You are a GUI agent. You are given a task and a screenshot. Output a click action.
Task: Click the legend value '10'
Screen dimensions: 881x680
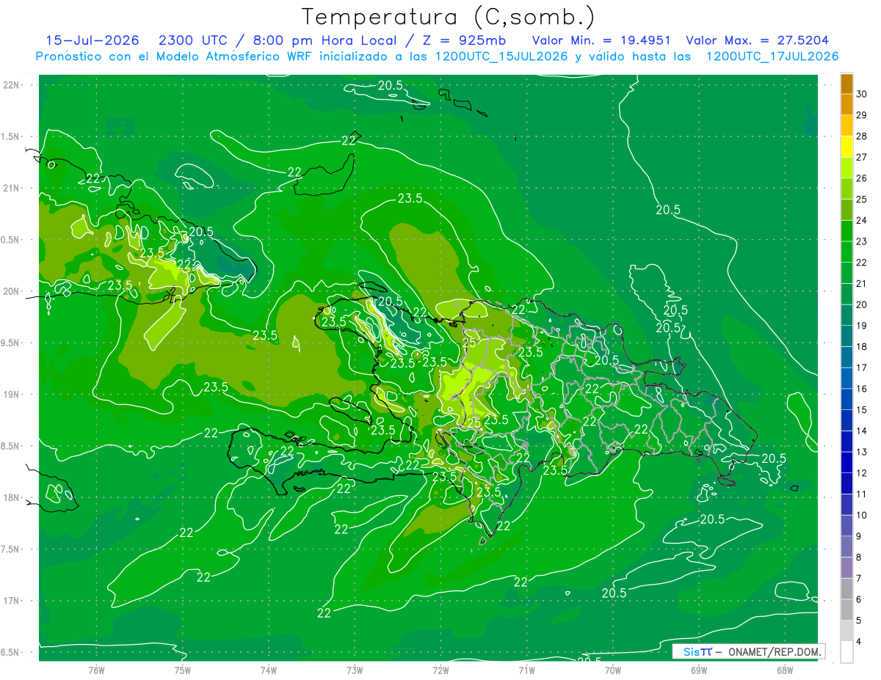click(x=861, y=515)
